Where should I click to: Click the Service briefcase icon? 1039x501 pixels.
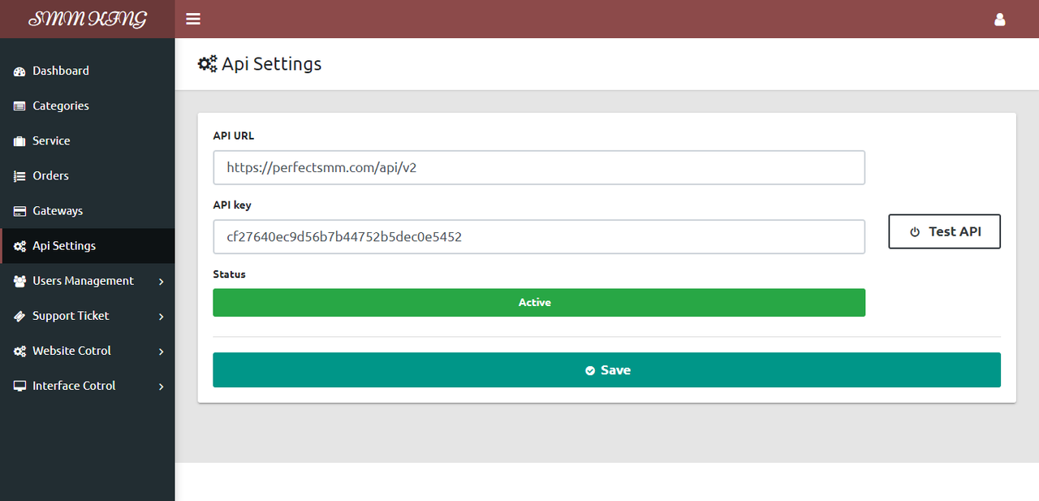(19, 141)
